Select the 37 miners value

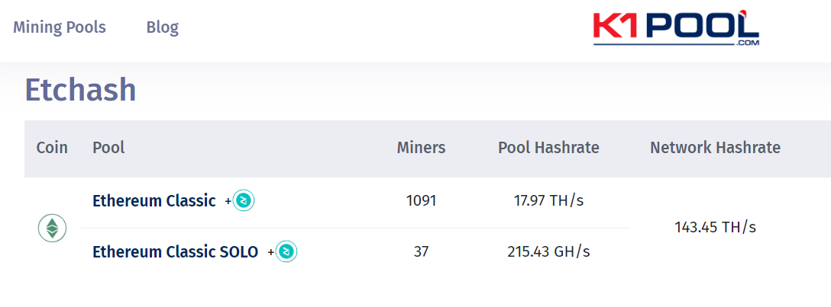(x=422, y=252)
